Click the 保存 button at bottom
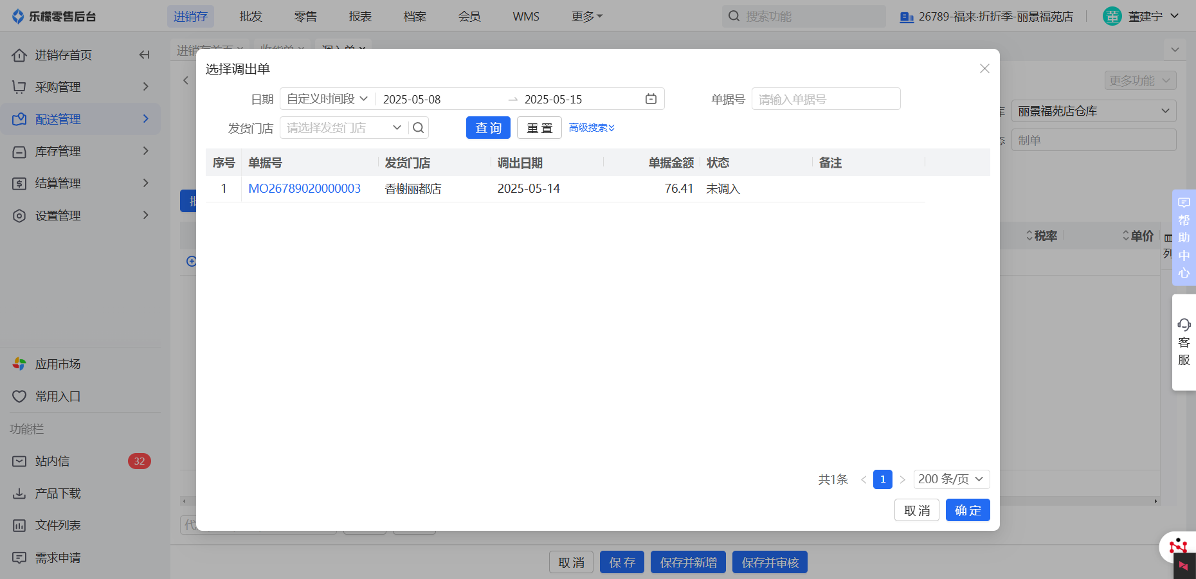 click(x=622, y=562)
